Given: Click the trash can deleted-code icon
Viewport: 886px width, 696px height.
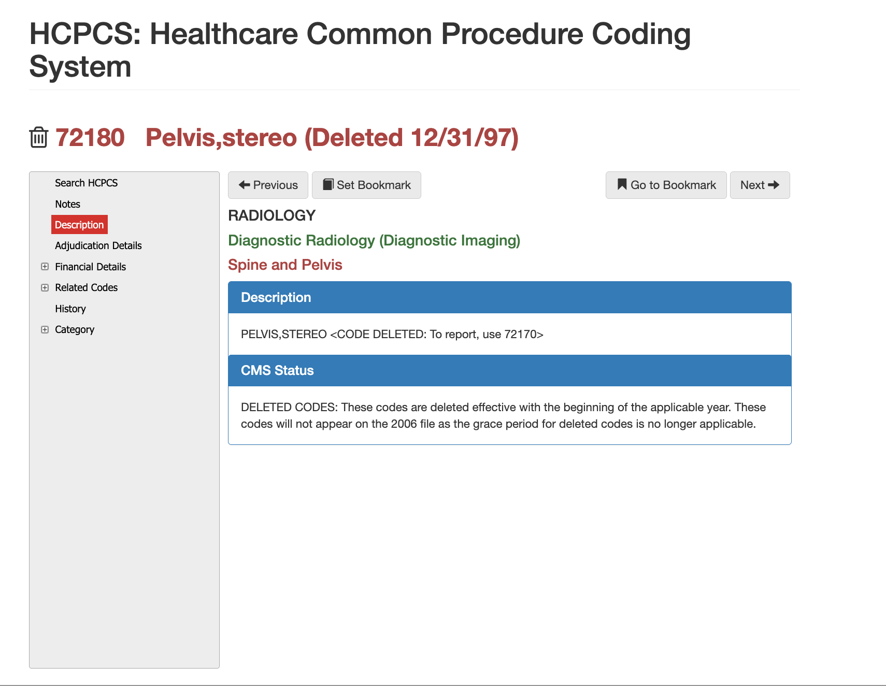Looking at the screenshot, I should (39, 137).
